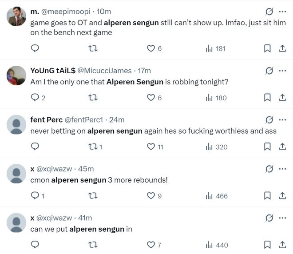The width and height of the screenshot is (293, 254).
Task: Like the "3 more rebounds" tweet
Action: coord(151,195)
